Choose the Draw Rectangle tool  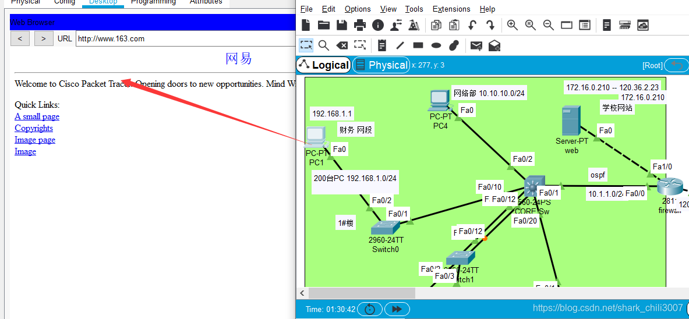[x=418, y=45]
